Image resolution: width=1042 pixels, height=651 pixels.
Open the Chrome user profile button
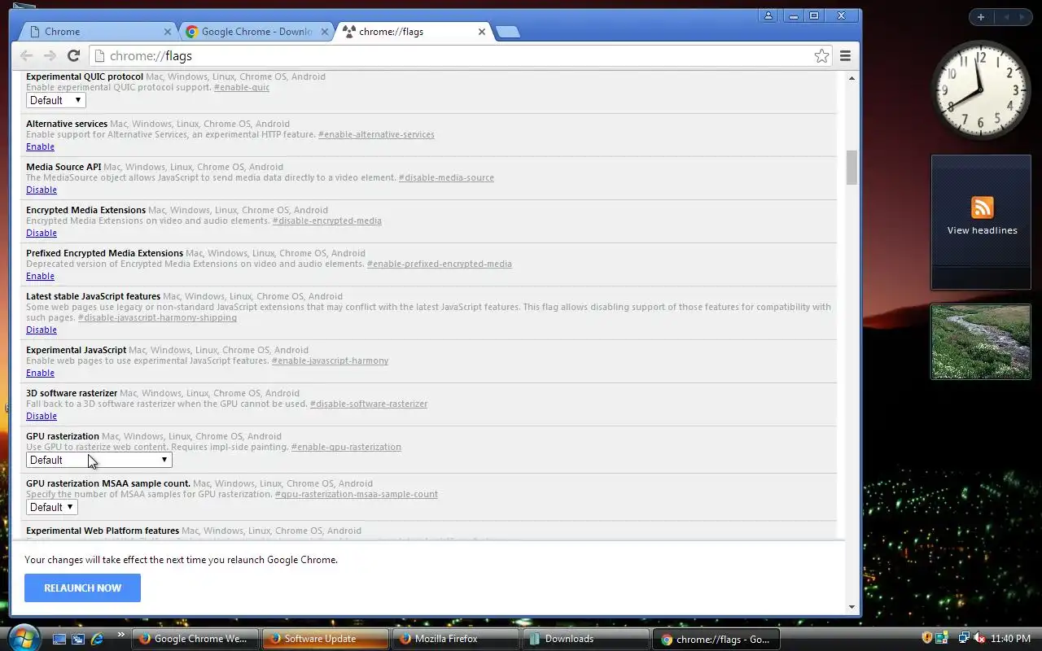(x=768, y=15)
